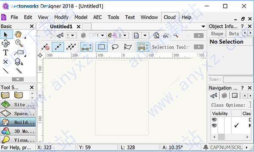The height and width of the screenshot is (152, 254).
Task: Click the Vectorworks logo beside File menu
Action: pos(4,17)
